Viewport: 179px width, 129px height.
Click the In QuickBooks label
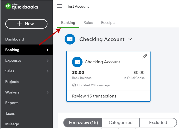pyautogui.click(x=134, y=78)
